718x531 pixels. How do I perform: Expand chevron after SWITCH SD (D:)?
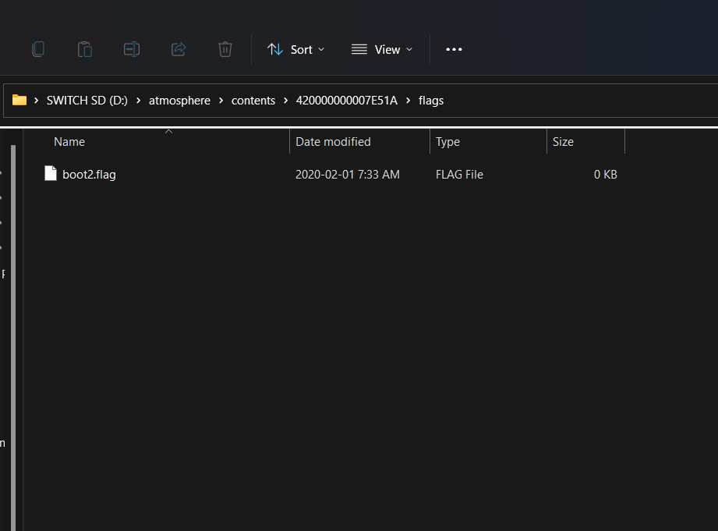pos(138,101)
